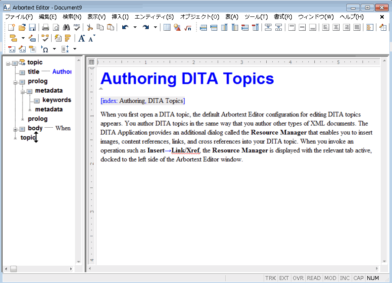This screenshot has width=392, height=283.
Task: Set table cell vertical alignment to bottom
Action: [313, 27]
